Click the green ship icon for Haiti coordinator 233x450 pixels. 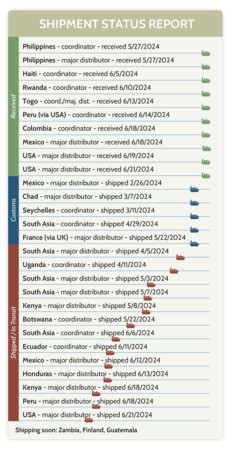[x=206, y=80]
